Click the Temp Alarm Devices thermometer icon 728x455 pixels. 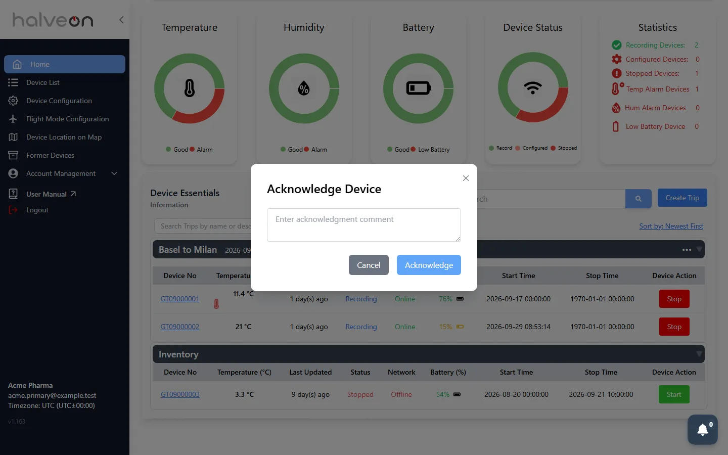tap(617, 89)
